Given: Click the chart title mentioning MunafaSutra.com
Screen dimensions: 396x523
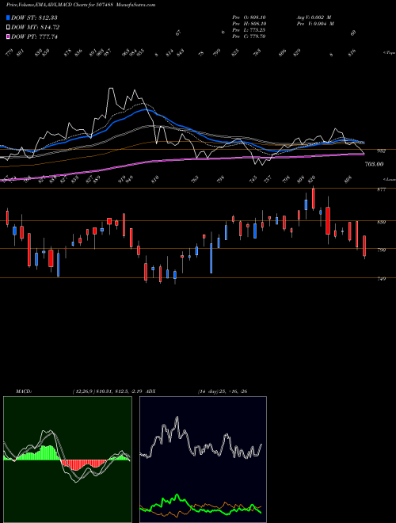Looking at the screenshot, I should point(81,5).
